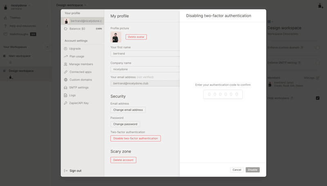
Task: Click the Company name field
Action: (x=145, y=69)
